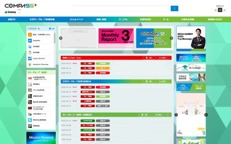
Task: Open SEGA SAMMY 2020 Top Message banner
Action: point(191,38)
